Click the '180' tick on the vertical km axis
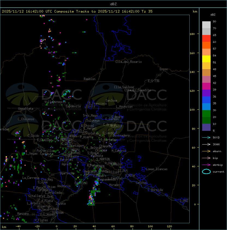The height and width of the screenshot is (230, 227). [x=192, y=34]
